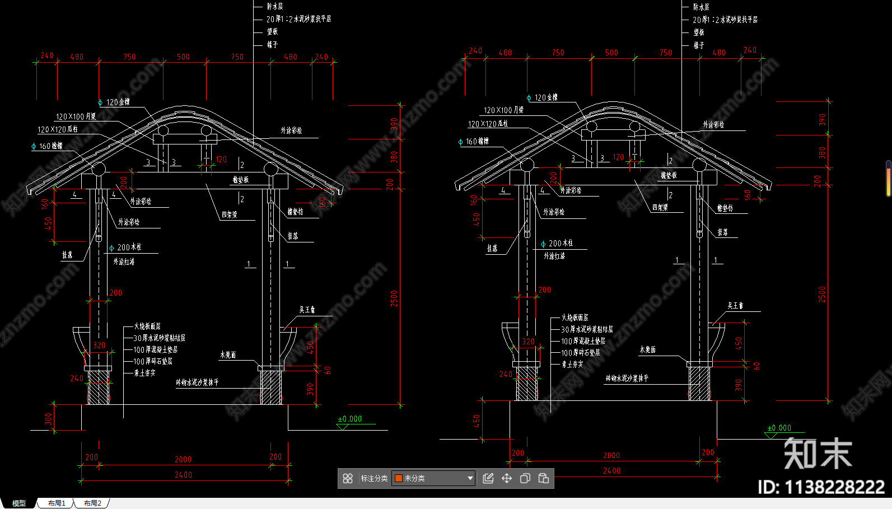Select the 2500 height dimension in right drawing
Image resolution: width=892 pixels, height=509 pixels.
(x=822, y=295)
